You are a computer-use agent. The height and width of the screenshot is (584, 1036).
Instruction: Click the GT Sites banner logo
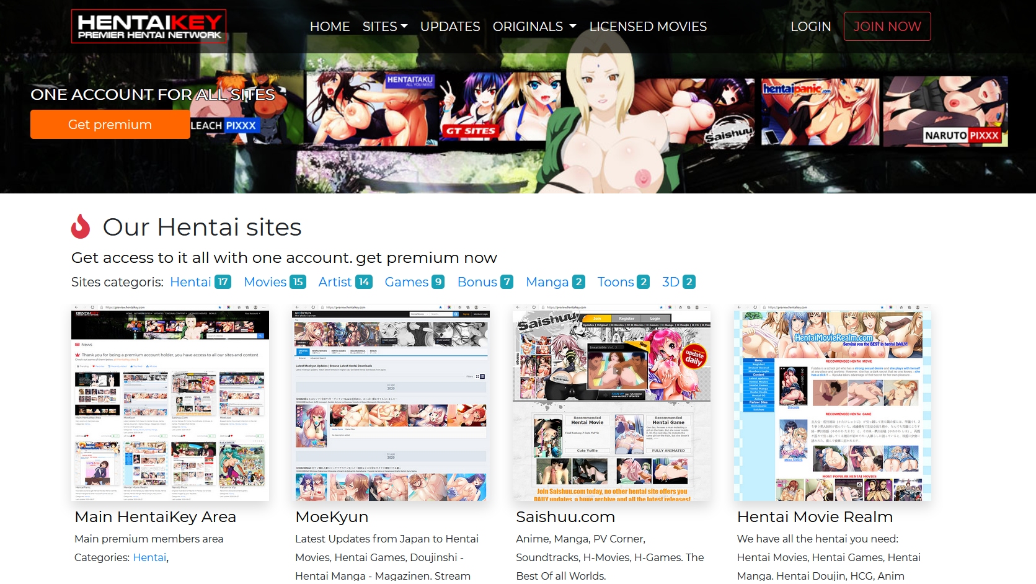point(471,131)
